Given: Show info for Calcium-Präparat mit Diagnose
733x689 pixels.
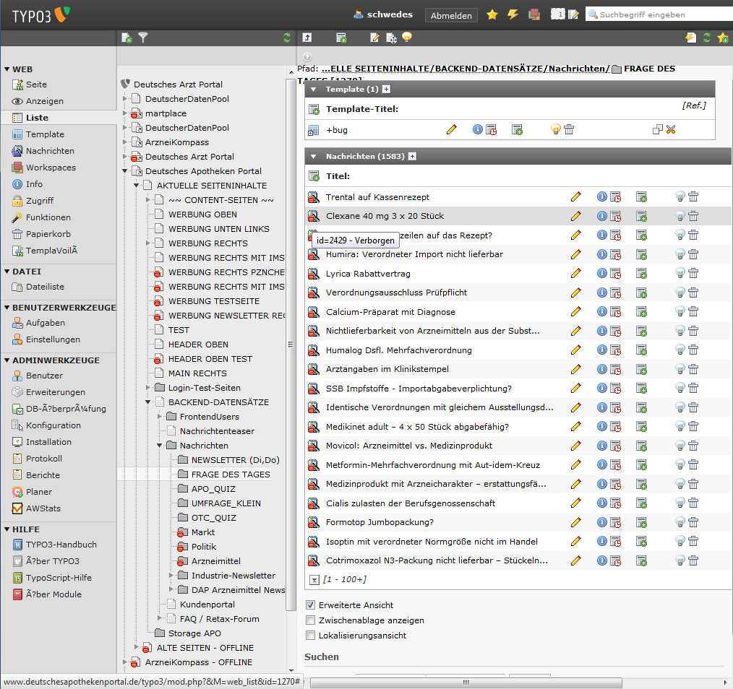Looking at the screenshot, I should (x=601, y=311).
